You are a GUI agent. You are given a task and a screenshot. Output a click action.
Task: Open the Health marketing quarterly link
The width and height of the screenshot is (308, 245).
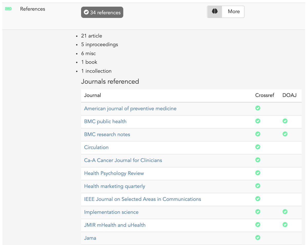[114, 186]
